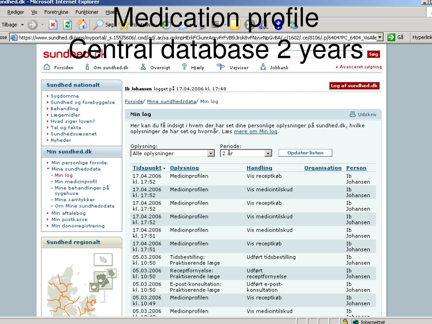This screenshot has height=324, width=432.
Task: Click Log af sundhed.dk button
Action: pos(354,86)
